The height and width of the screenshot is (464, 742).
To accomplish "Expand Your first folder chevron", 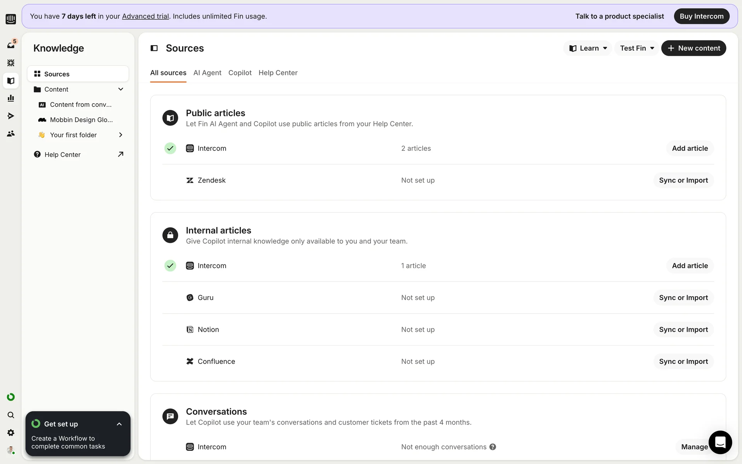I will 121,135.
